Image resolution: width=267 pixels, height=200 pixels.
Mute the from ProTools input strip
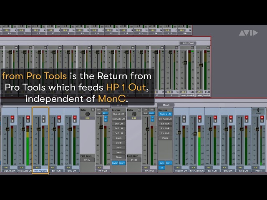coord(43,117)
